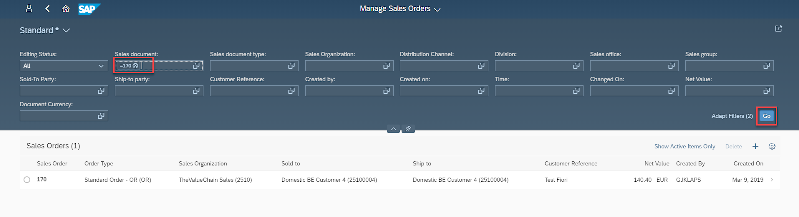Open value help for Net Value field
The width and height of the screenshot is (799, 217).
click(766, 91)
